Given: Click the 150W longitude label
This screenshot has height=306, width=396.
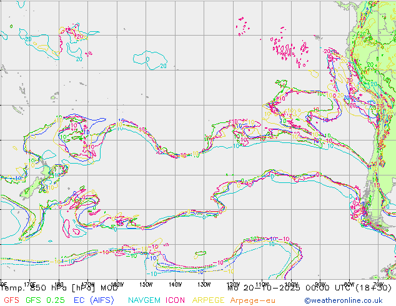Looking at the screenshot, I should click(x=146, y=284).
